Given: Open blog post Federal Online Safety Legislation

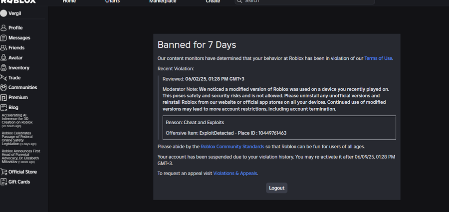Looking at the screenshot, I should coord(19,138).
